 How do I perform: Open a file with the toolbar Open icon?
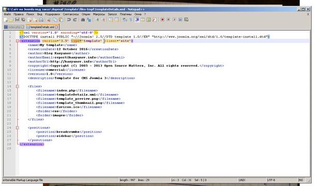11,20
